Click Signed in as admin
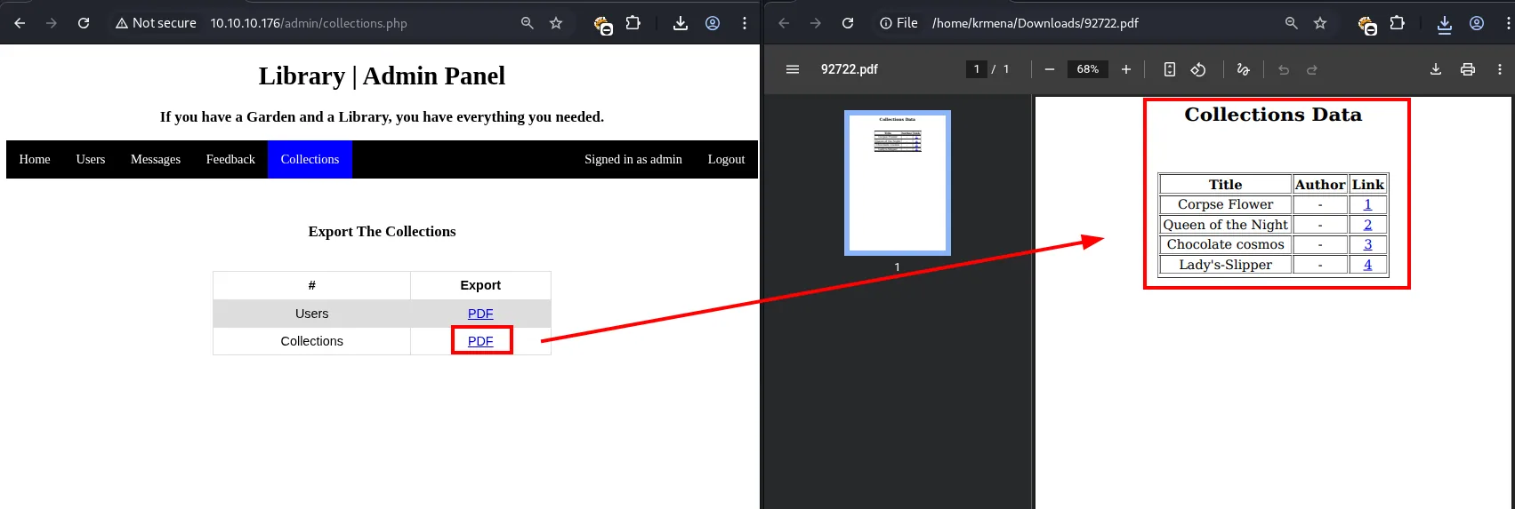The image size is (1515, 509). click(633, 159)
